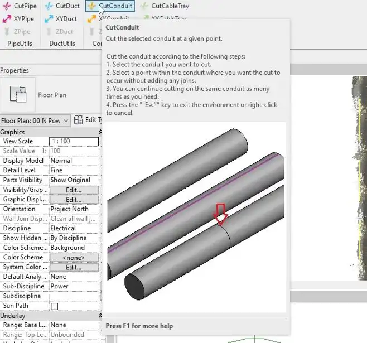Collapse the Underlay properties section
Viewport: 367px width, 343px height.
(x=100, y=316)
